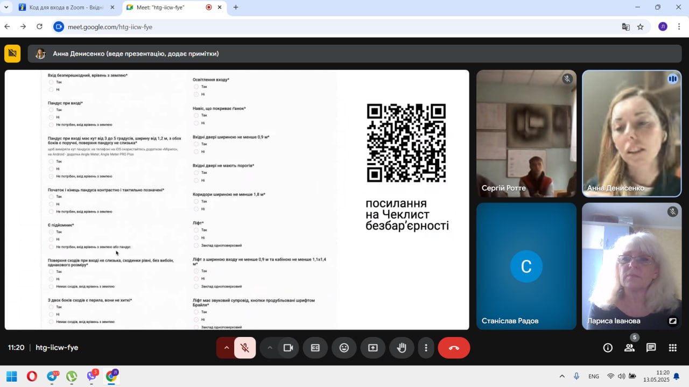Open site info icon in address bar
689x387 pixels.
click(59, 27)
